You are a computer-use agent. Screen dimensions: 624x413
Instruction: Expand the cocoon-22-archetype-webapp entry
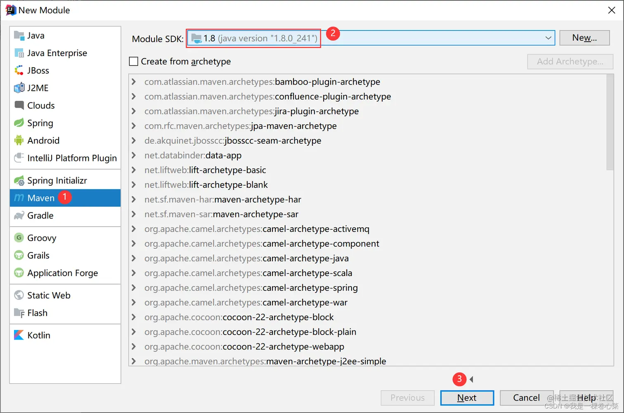[134, 347]
